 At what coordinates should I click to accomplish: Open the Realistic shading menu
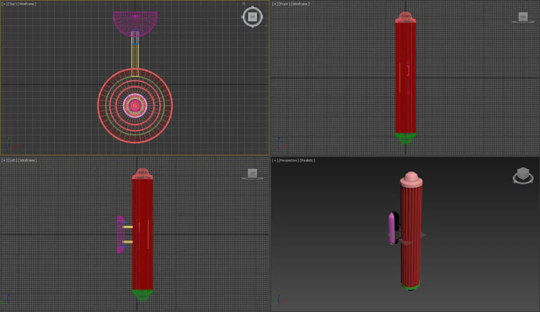click(x=307, y=160)
